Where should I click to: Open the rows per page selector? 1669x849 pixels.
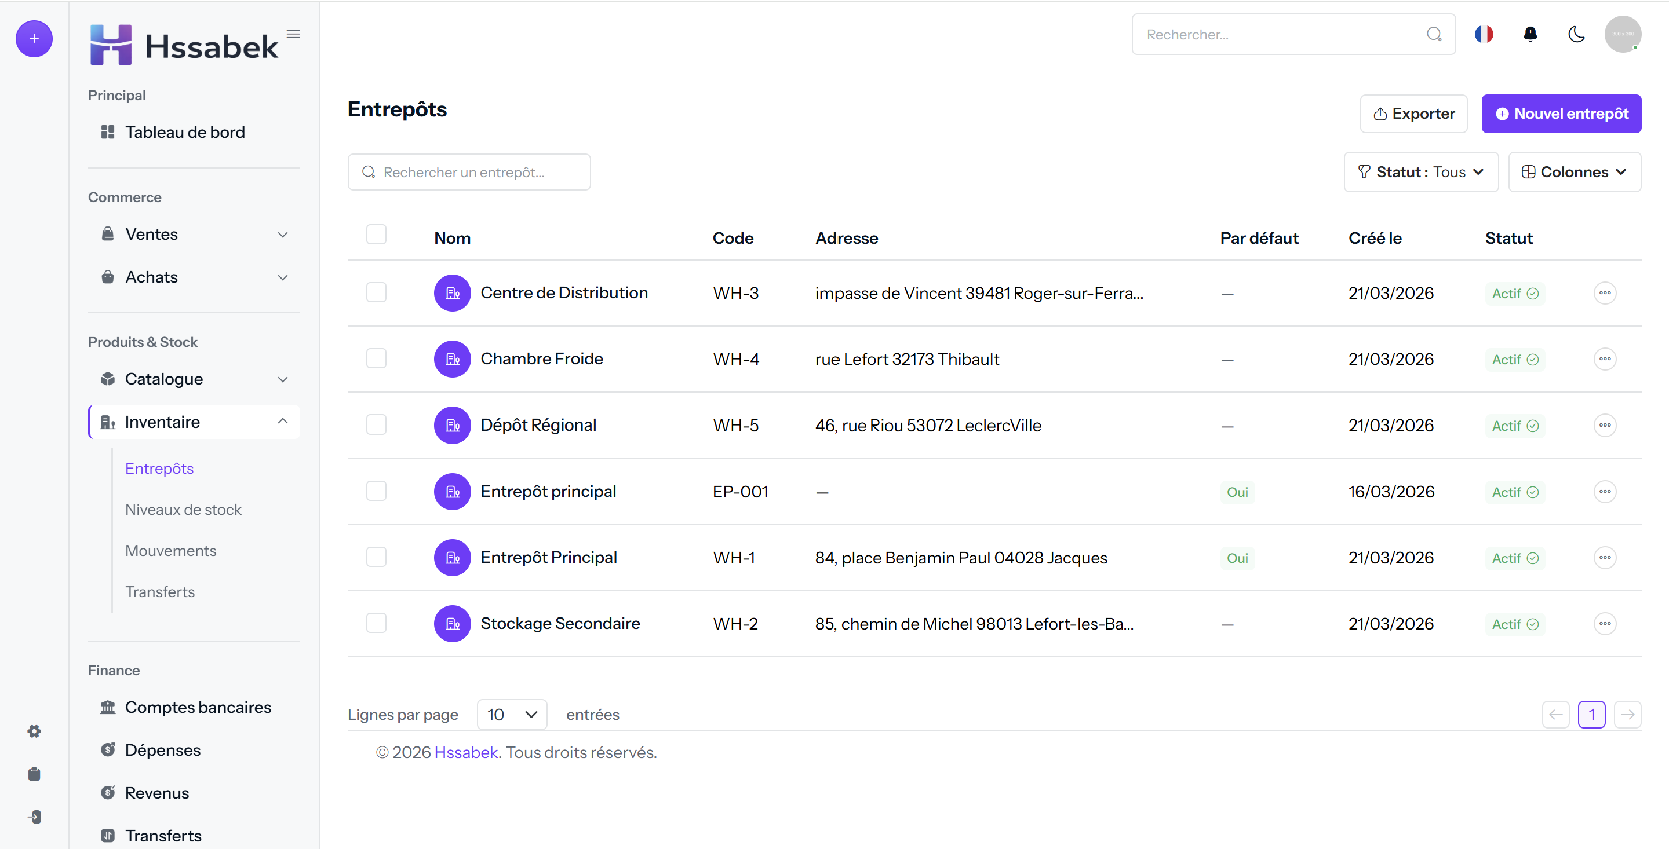[x=512, y=714]
